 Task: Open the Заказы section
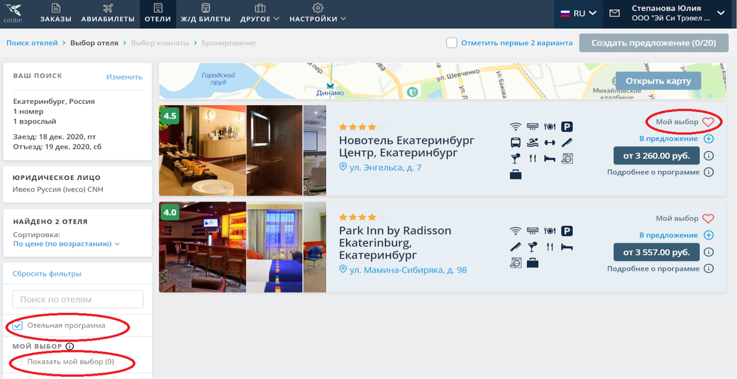pos(56,14)
